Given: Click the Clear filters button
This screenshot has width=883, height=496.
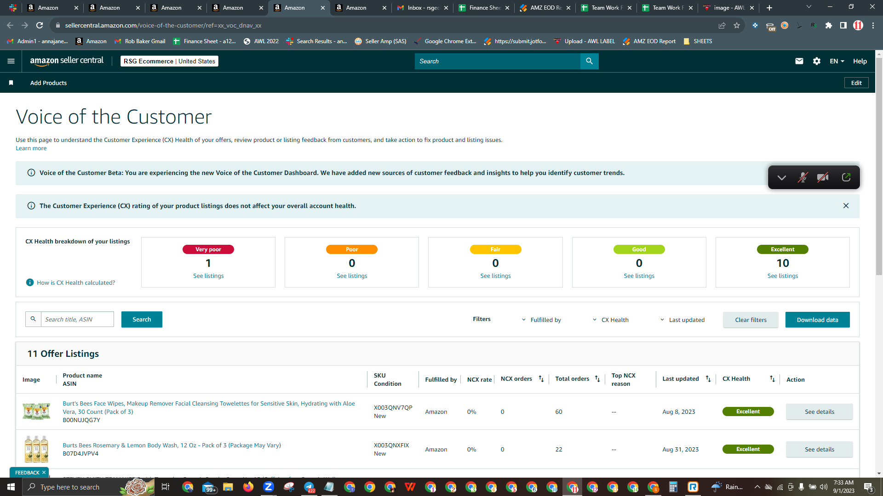Looking at the screenshot, I should pyautogui.click(x=751, y=320).
